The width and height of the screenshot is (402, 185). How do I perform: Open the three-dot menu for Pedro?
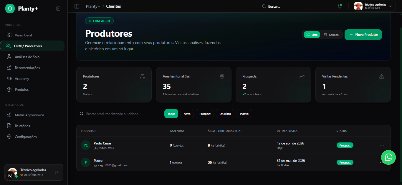pyautogui.click(x=381, y=162)
